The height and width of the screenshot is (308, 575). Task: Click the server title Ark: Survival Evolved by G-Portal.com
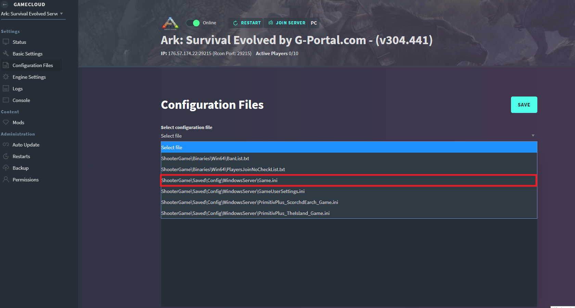pyautogui.click(x=297, y=40)
